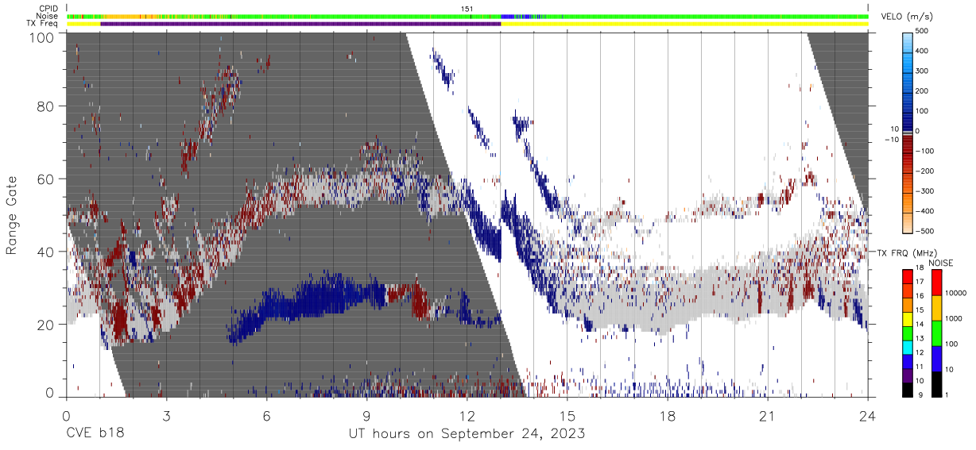Image resolution: width=976 pixels, height=450 pixels.
Task: Click the 'Range Gate' y-axis title
Action: (x=12, y=216)
